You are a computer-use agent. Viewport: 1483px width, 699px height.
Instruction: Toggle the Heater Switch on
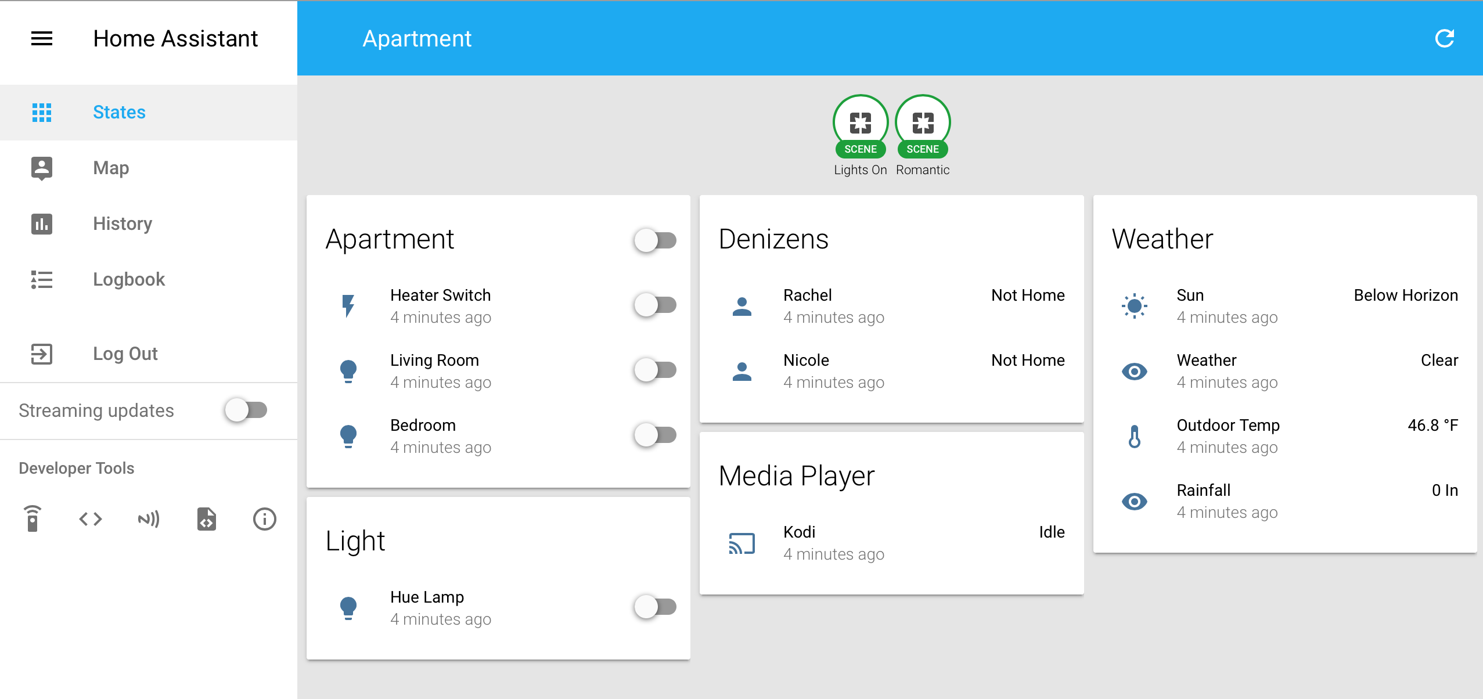point(655,305)
